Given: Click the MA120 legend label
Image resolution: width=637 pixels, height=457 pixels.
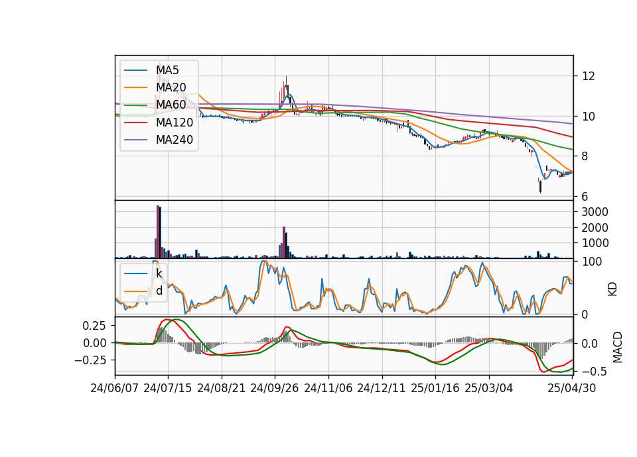Looking at the screenshot, I should [x=175, y=122].
